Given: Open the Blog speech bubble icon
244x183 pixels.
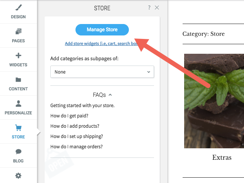Looking at the screenshot, I should [x=18, y=152].
